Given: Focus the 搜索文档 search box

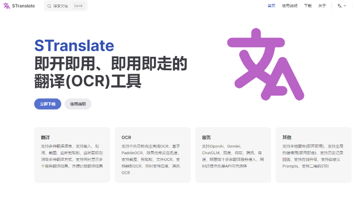Looking at the screenshot, I should (x=66, y=6).
